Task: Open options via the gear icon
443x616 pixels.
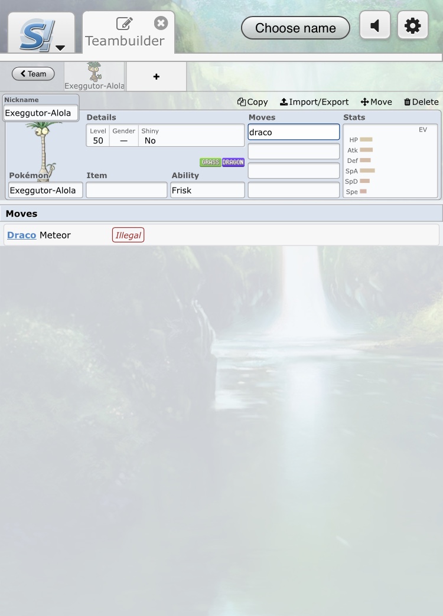Action: (x=412, y=26)
